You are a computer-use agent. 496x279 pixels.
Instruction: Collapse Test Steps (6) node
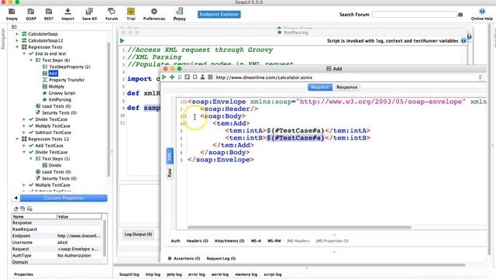click(31, 60)
